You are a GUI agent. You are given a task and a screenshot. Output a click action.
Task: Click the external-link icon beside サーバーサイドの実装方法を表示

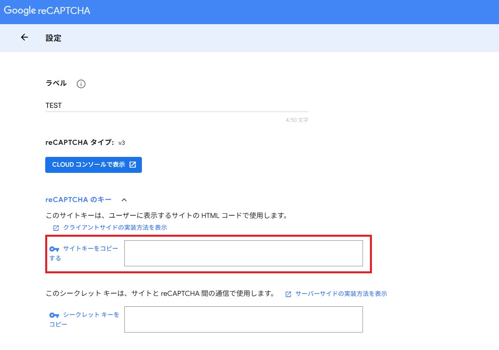[288, 294]
